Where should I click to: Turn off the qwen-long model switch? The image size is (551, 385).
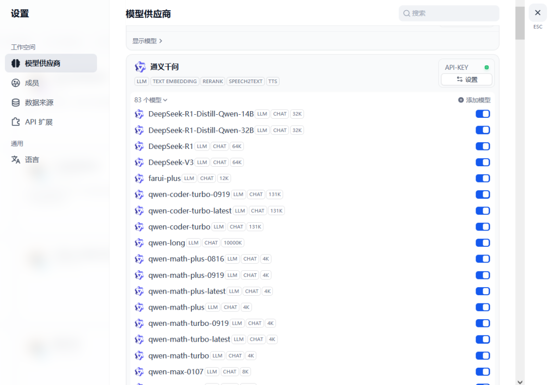click(x=483, y=243)
